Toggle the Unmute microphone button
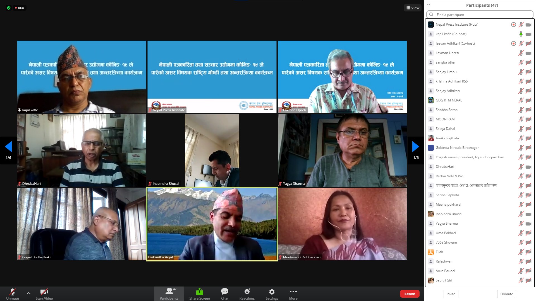This screenshot has width=536, height=301. pos(13,294)
